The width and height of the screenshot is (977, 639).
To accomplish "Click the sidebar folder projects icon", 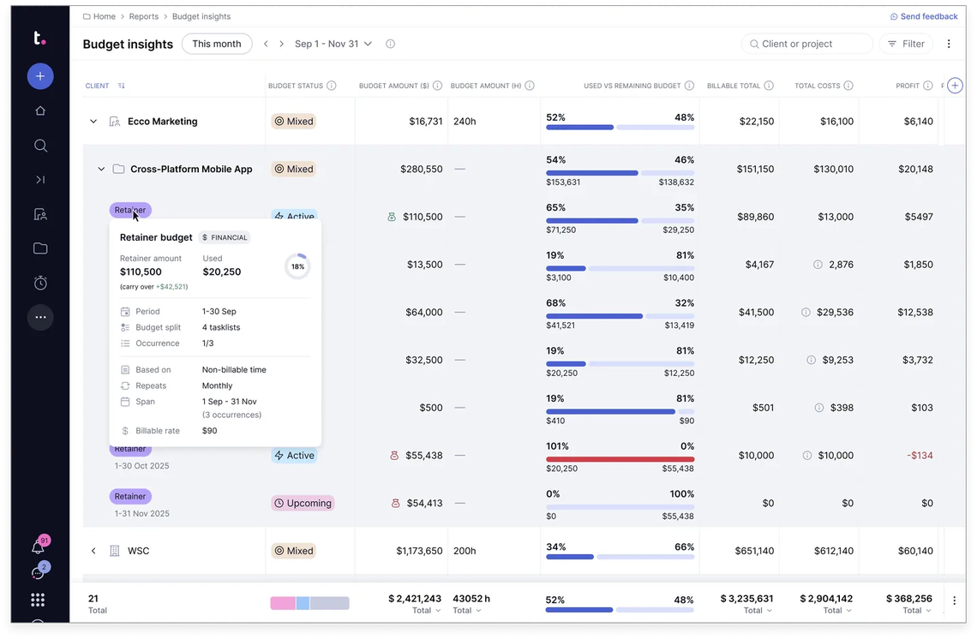I will [40, 248].
